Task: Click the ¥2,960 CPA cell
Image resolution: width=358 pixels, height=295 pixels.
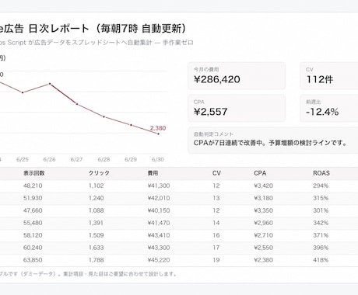Action: 264,223
